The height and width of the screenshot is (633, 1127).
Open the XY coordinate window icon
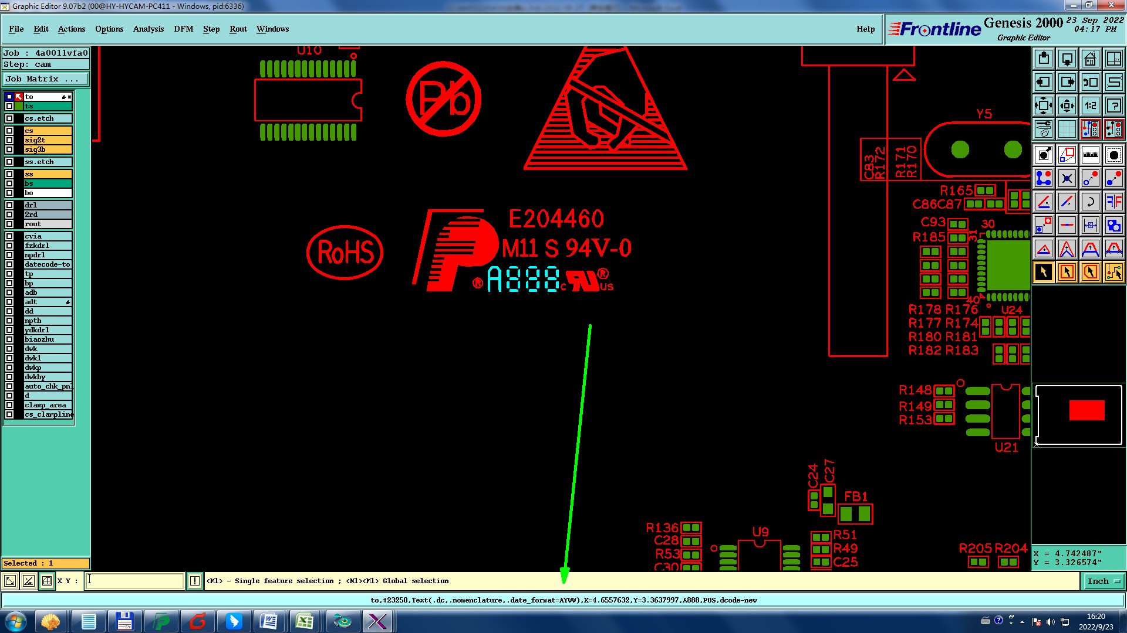(x=1113, y=59)
